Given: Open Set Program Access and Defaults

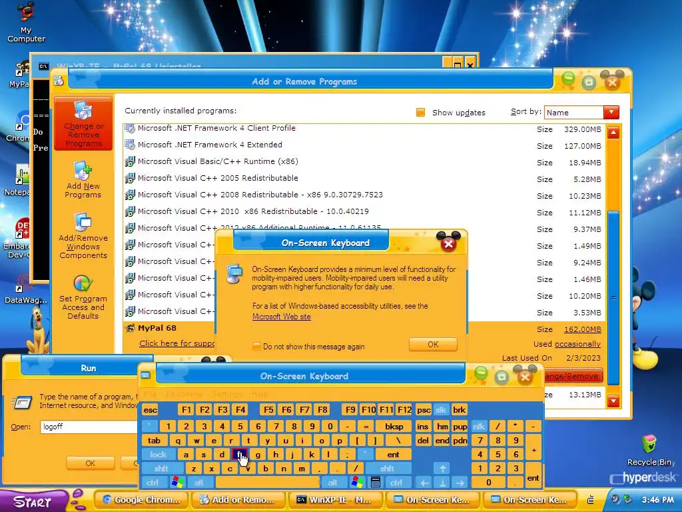Looking at the screenshot, I should click(83, 297).
